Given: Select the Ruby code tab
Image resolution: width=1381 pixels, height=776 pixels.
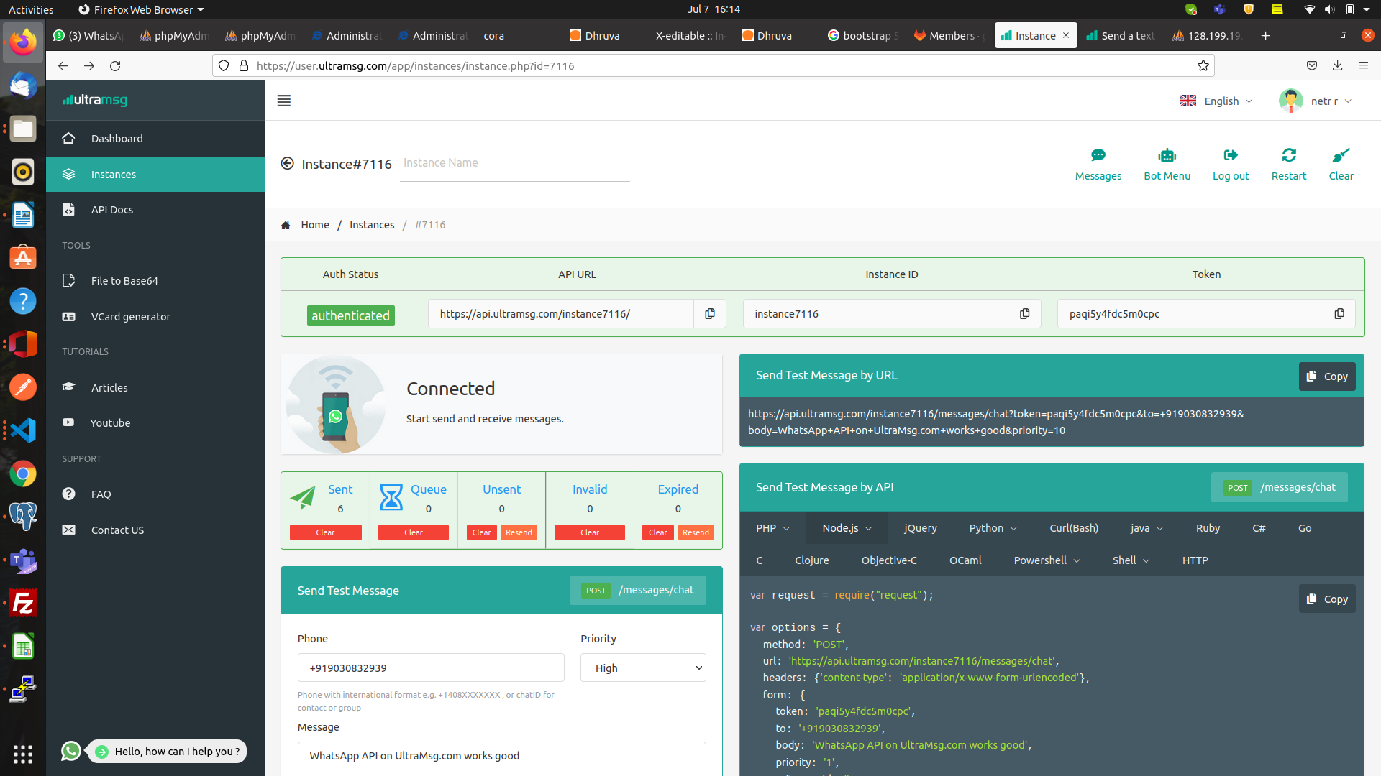Looking at the screenshot, I should click(x=1208, y=528).
